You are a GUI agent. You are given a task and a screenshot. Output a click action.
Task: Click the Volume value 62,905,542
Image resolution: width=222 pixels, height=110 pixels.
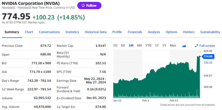[42, 98]
